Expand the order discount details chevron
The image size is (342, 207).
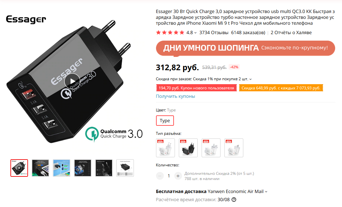click(250, 79)
